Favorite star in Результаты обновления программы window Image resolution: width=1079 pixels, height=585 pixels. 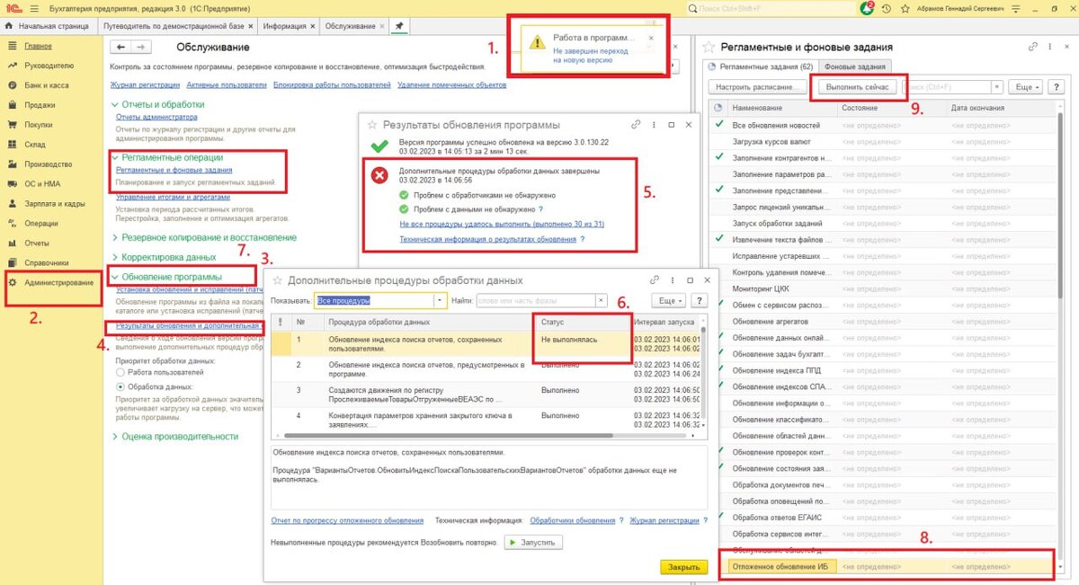click(x=370, y=125)
